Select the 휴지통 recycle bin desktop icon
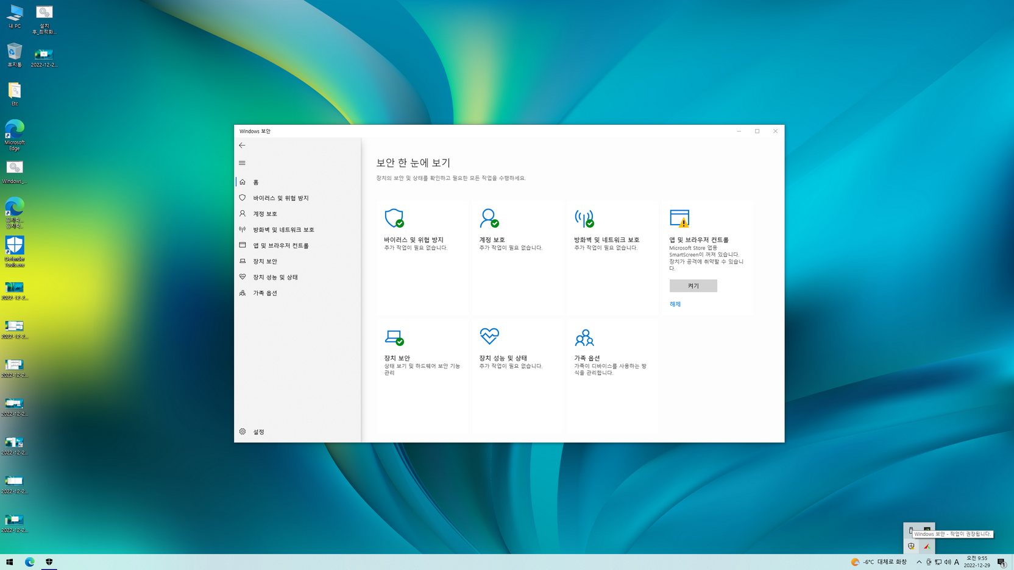1014x570 pixels. [x=15, y=55]
